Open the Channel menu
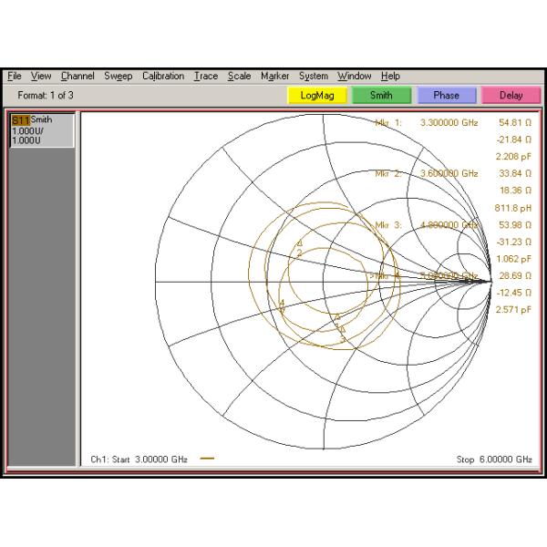547x547 pixels. (x=77, y=77)
